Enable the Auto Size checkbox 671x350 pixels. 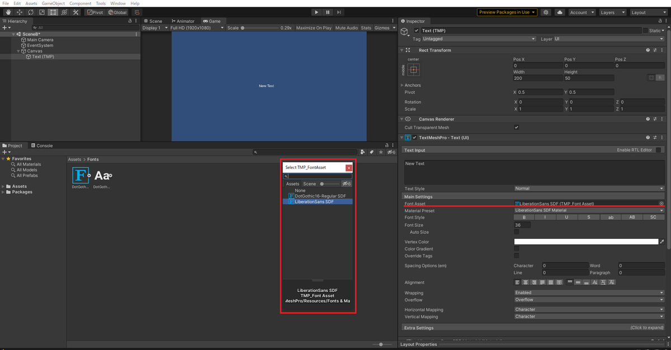(x=516, y=232)
